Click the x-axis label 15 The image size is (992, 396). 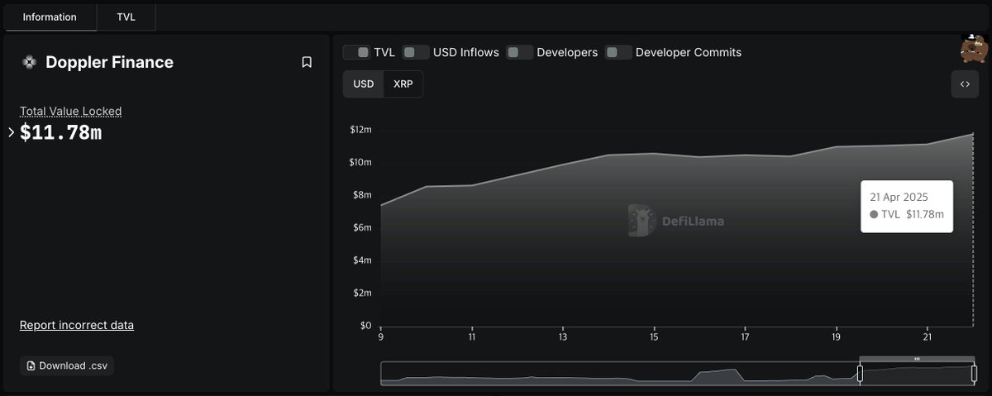pyautogui.click(x=654, y=337)
